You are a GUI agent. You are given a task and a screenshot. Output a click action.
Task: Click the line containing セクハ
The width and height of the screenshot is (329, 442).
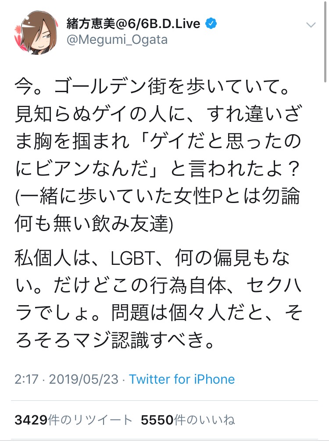(x=158, y=286)
